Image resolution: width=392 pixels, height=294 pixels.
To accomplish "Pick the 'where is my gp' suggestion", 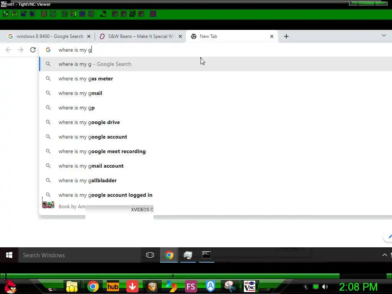I will pyautogui.click(x=216, y=108).
